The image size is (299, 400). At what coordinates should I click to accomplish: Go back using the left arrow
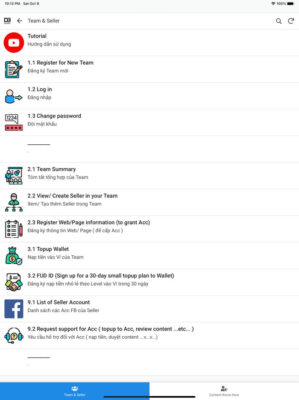20,21
